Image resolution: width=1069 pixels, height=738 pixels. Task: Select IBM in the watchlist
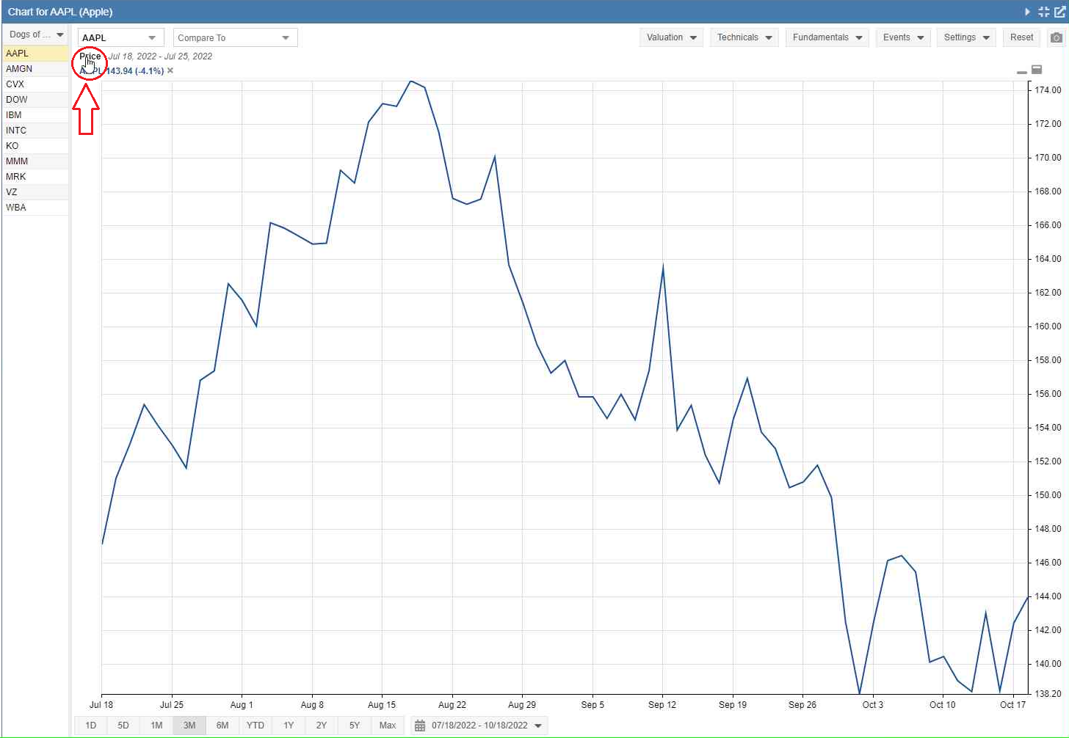coord(35,115)
